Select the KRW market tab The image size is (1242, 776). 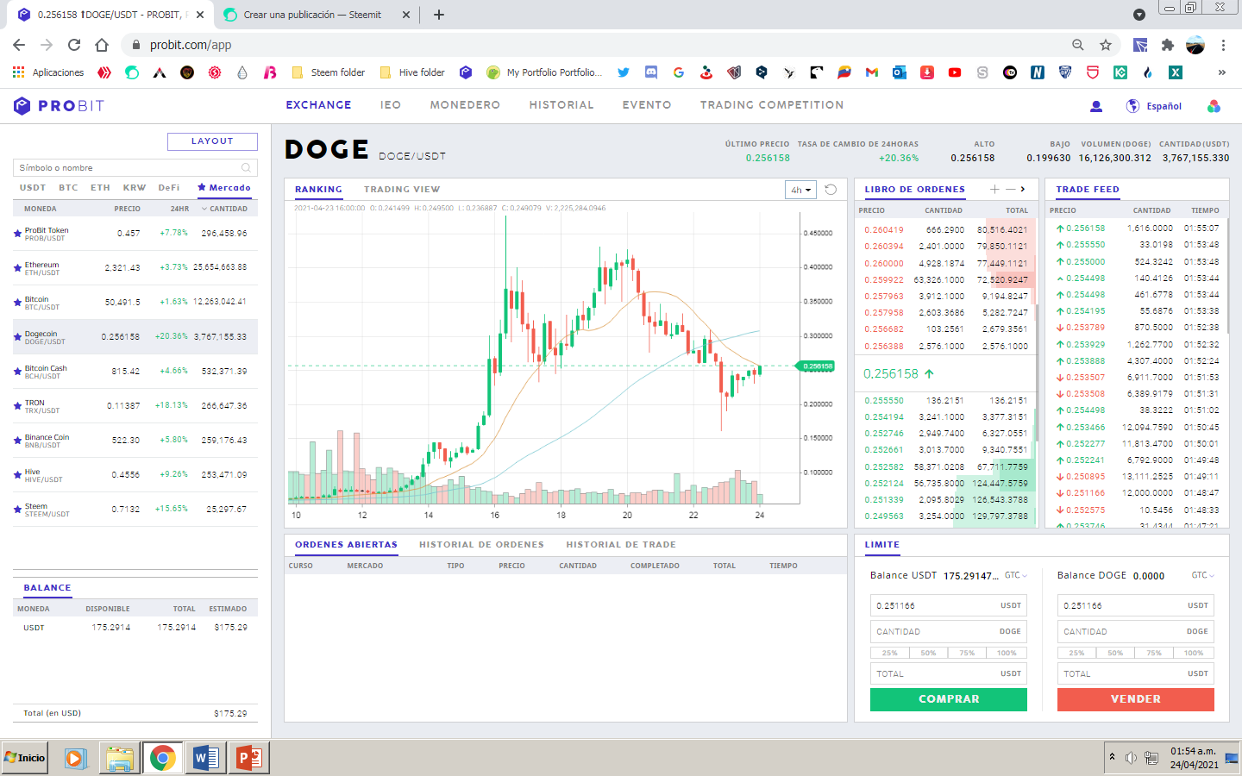[x=134, y=188]
